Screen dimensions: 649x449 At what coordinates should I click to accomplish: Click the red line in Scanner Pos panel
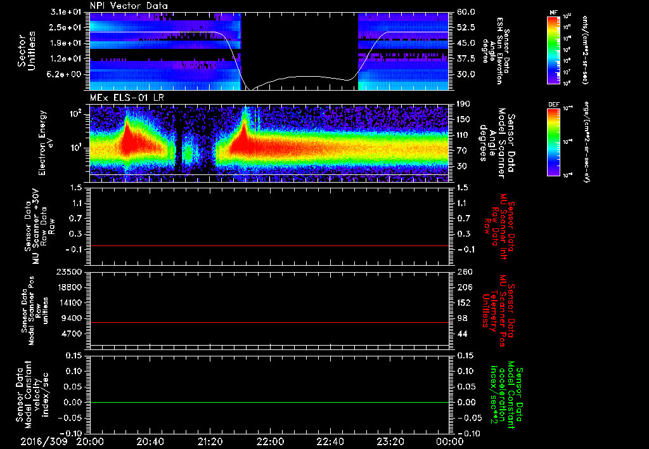(269, 322)
